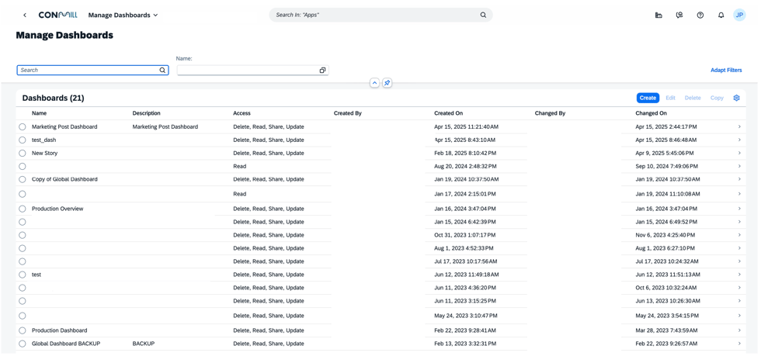Open Marketing Post Dashboard row arrow

pos(739,126)
